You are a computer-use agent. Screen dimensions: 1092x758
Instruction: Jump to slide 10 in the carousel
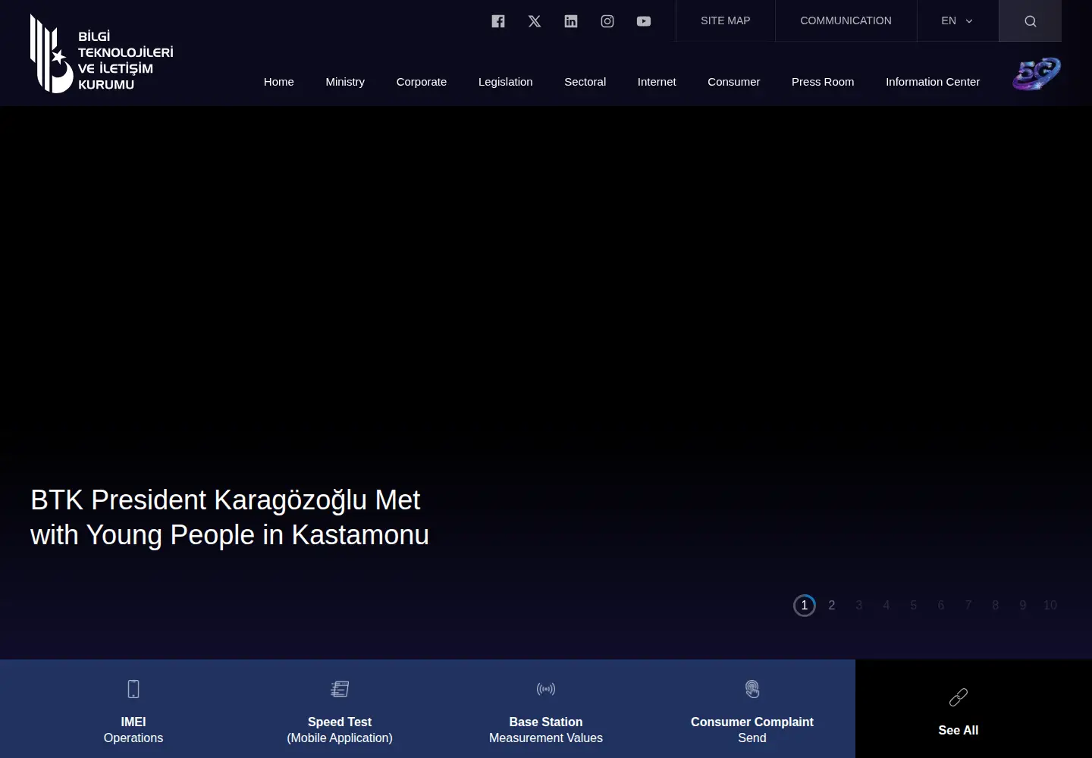[x=1050, y=606]
